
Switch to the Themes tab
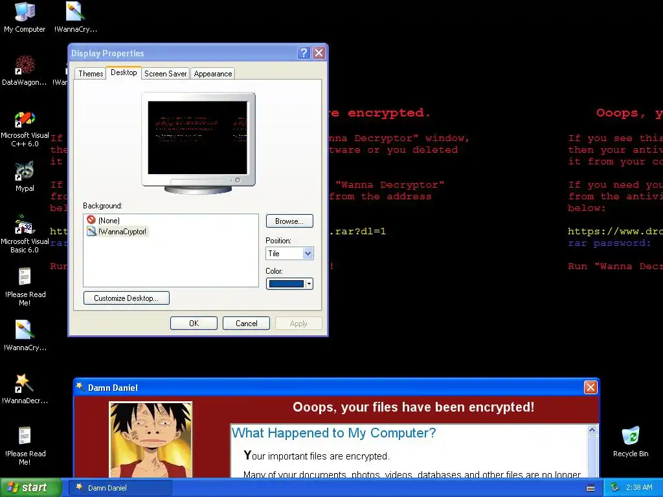click(x=91, y=74)
